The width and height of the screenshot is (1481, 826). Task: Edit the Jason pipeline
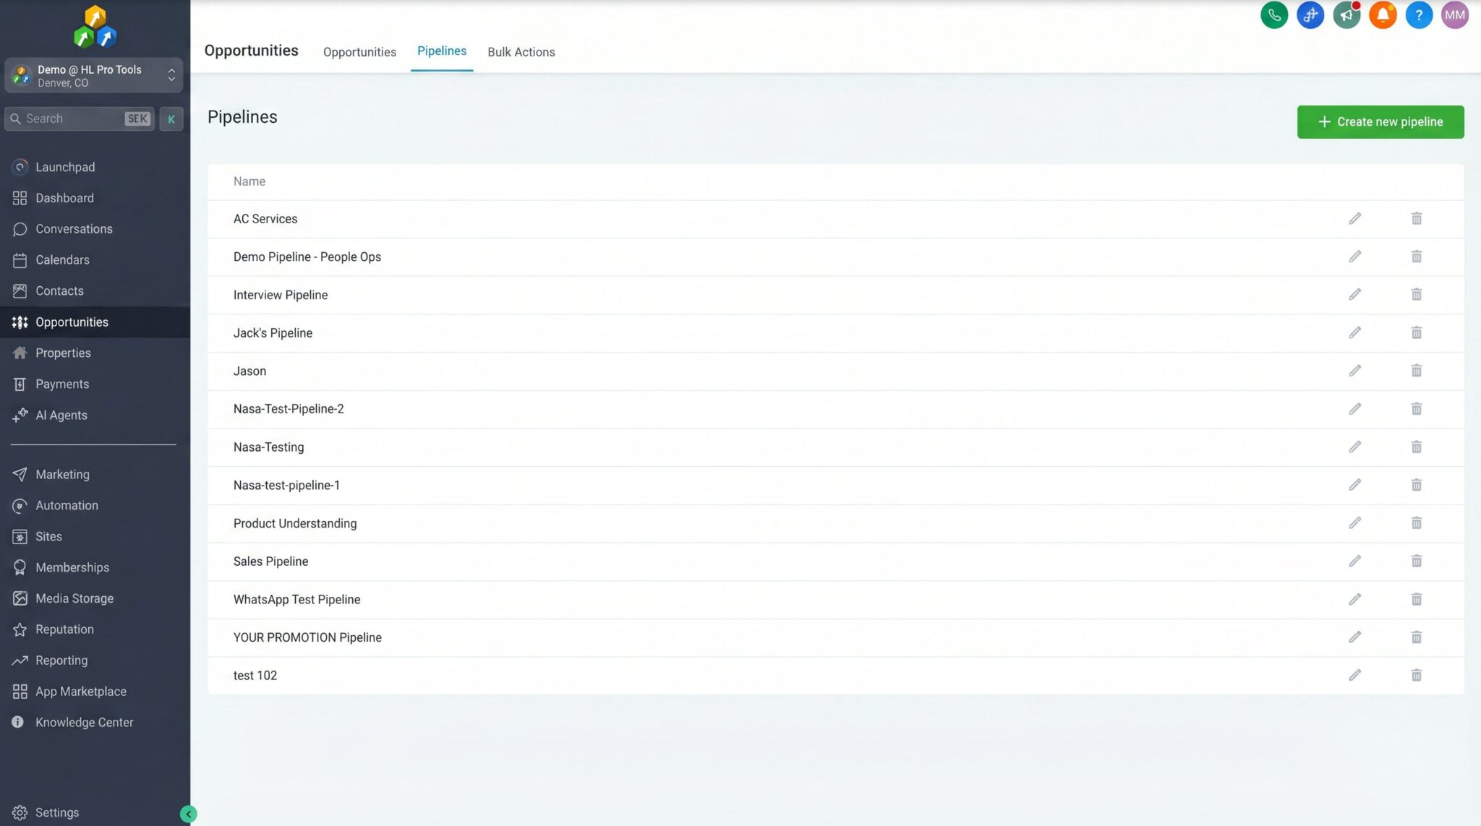[x=1354, y=371]
